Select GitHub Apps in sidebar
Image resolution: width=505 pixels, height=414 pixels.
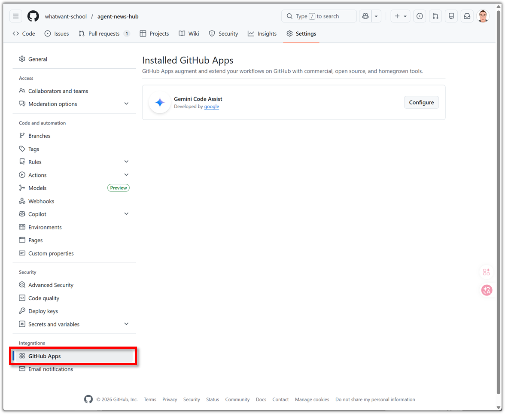coord(74,356)
